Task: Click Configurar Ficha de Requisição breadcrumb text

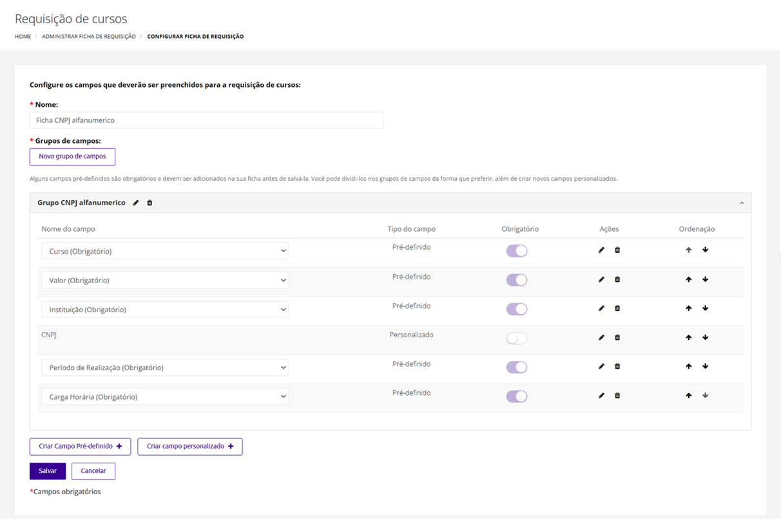Action: [195, 37]
